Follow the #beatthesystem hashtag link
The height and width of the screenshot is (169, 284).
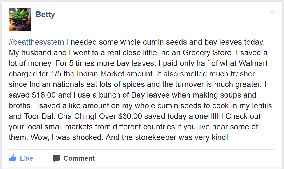36,42
